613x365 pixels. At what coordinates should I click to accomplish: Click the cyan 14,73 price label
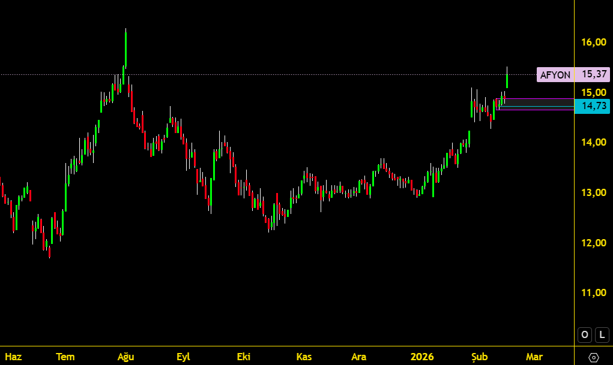(x=592, y=106)
